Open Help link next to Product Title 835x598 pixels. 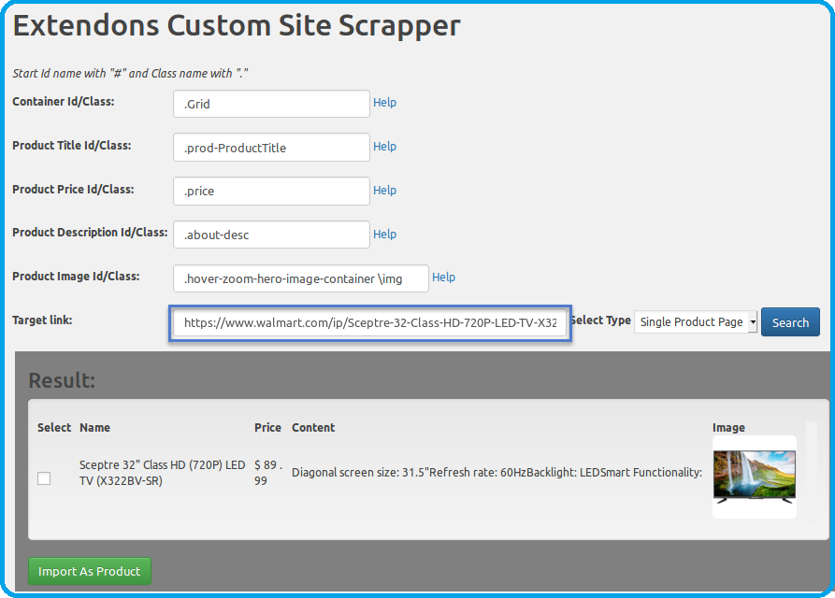[384, 147]
